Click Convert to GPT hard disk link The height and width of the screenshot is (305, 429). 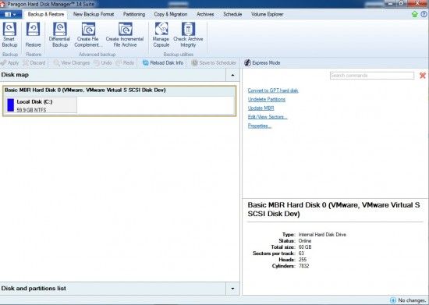point(273,90)
